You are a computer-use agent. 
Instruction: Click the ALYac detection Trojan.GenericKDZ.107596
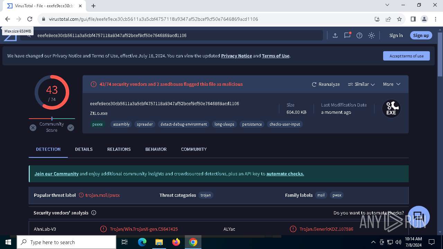[326, 229]
